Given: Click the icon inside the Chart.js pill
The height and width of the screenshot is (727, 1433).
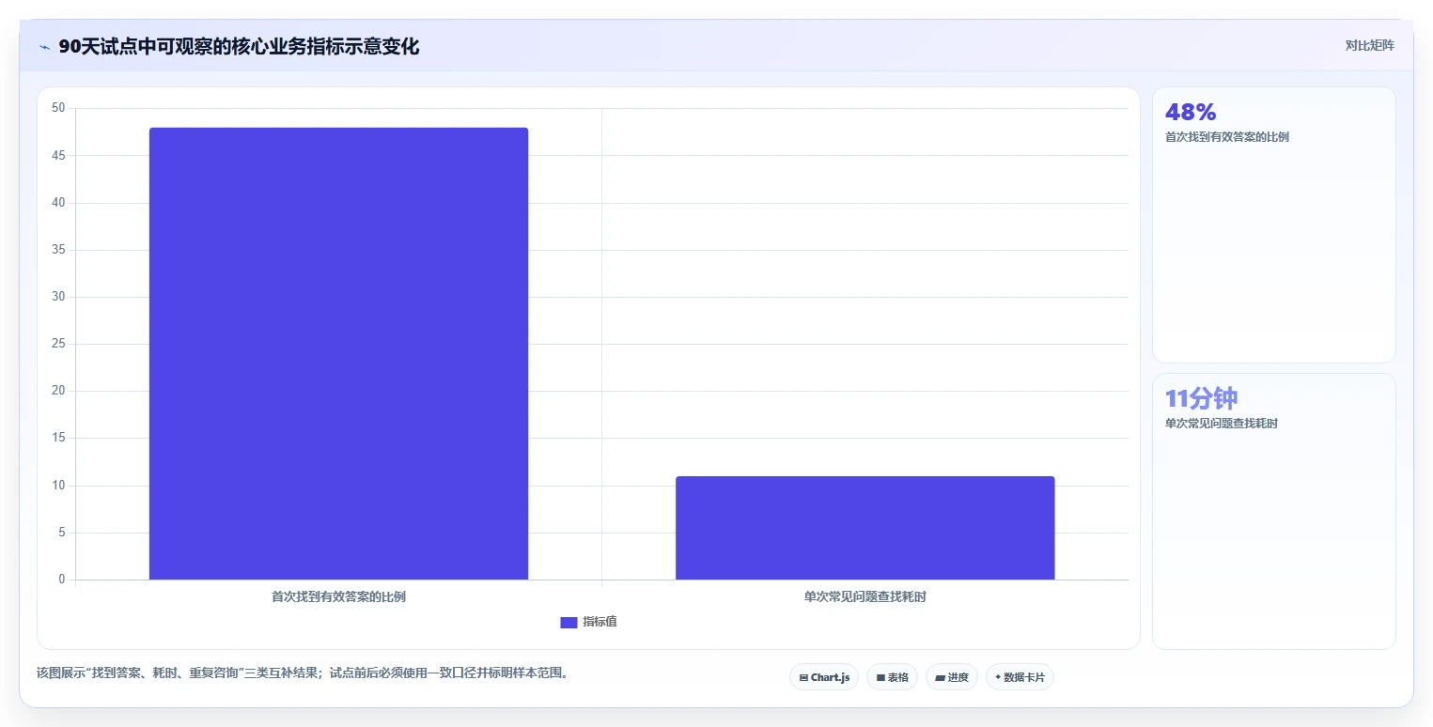Looking at the screenshot, I should coord(803,677).
